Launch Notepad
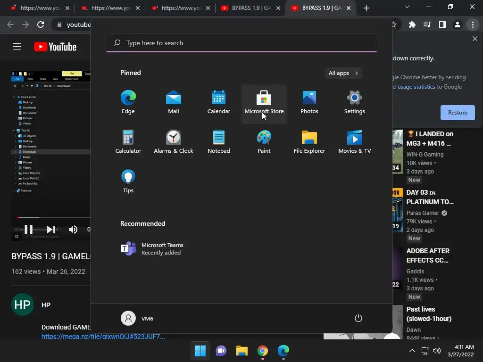 pyautogui.click(x=219, y=142)
